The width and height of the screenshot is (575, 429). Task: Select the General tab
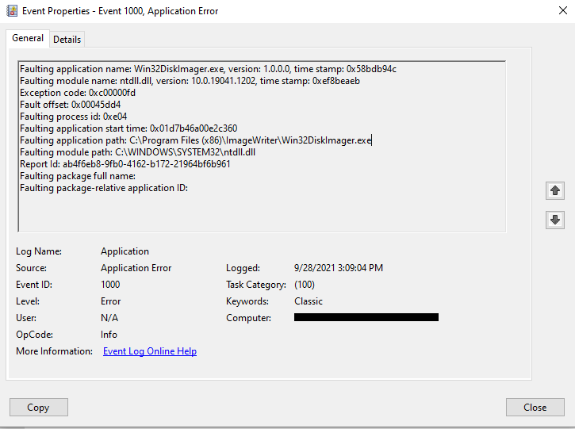coord(28,38)
